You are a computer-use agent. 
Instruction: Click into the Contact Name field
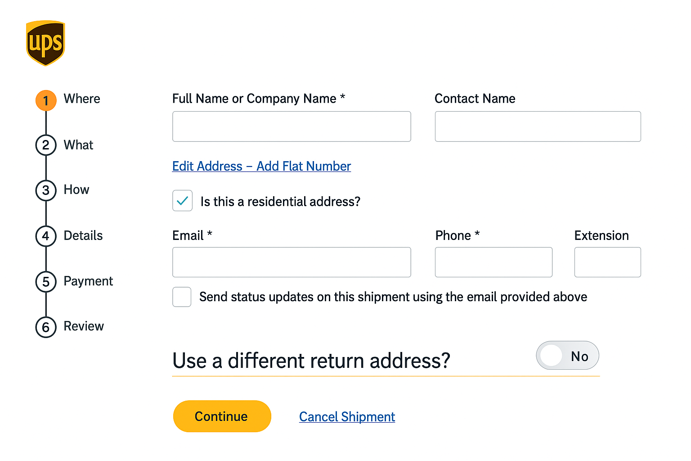538,127
